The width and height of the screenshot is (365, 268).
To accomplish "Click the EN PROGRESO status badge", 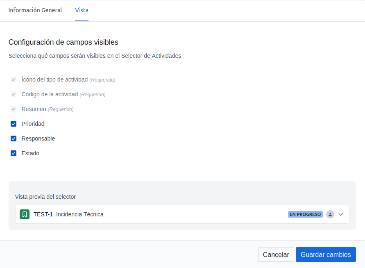I will (x=305, y=214).
